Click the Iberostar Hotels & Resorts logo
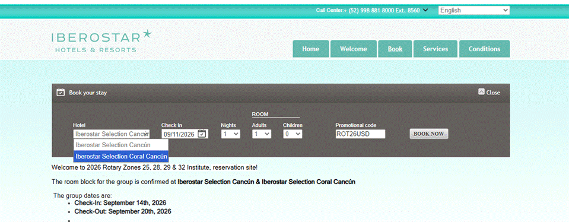This screenshot has height=222, width=569. click(101, 41)
